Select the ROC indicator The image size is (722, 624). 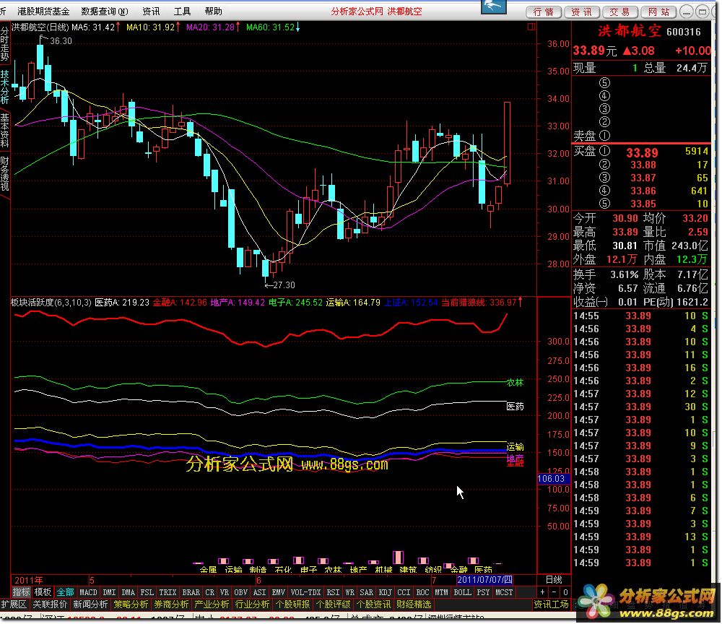[422, 592]
